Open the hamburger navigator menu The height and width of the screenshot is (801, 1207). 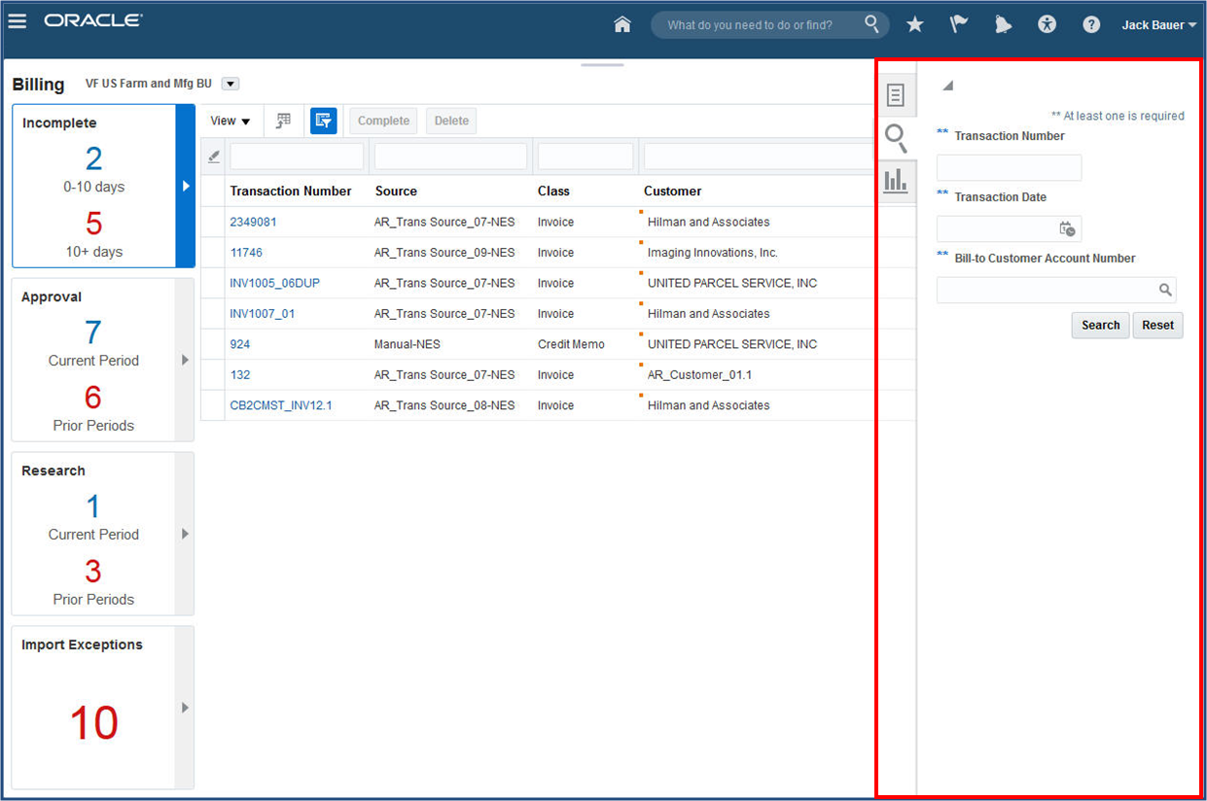18,21
